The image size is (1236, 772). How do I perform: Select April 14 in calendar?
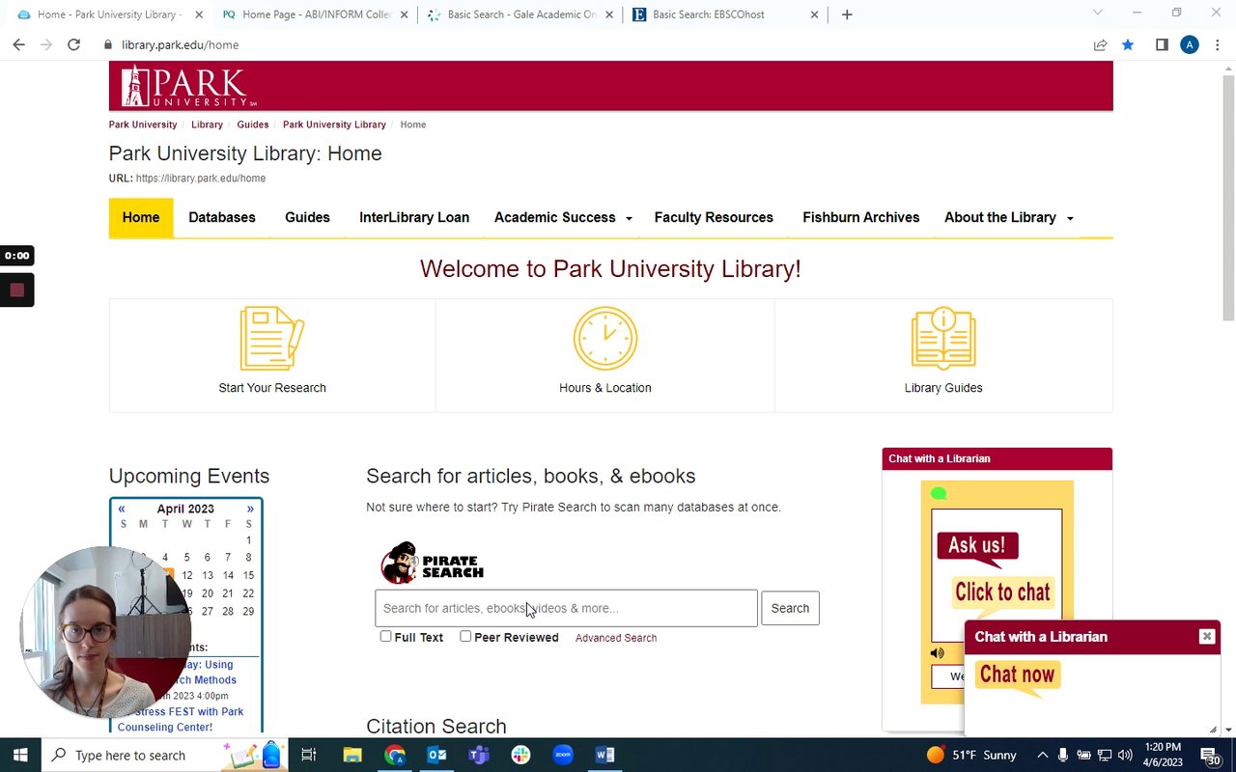click(x=228, y=575)
